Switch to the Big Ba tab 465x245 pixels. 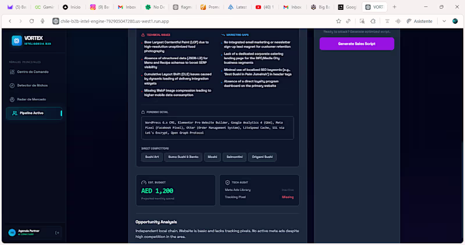[x=320, y=7]
